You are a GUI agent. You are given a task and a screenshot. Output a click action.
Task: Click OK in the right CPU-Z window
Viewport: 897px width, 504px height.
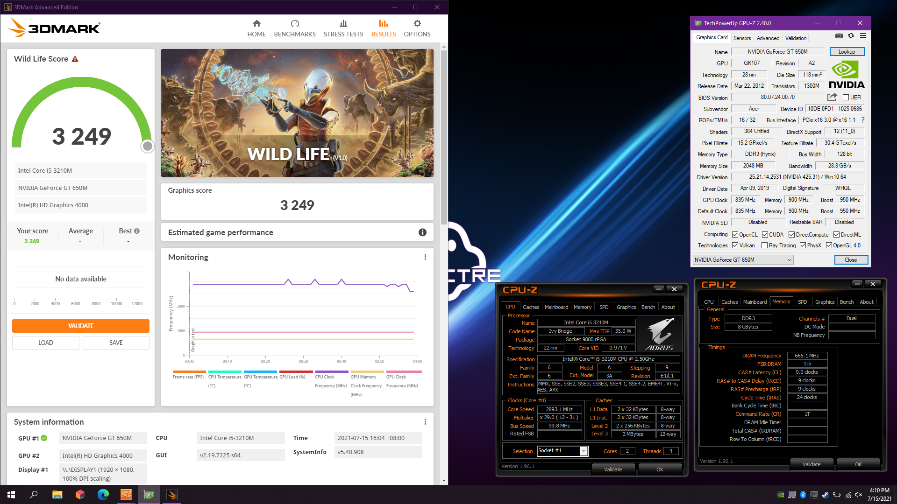click(858, 464)
